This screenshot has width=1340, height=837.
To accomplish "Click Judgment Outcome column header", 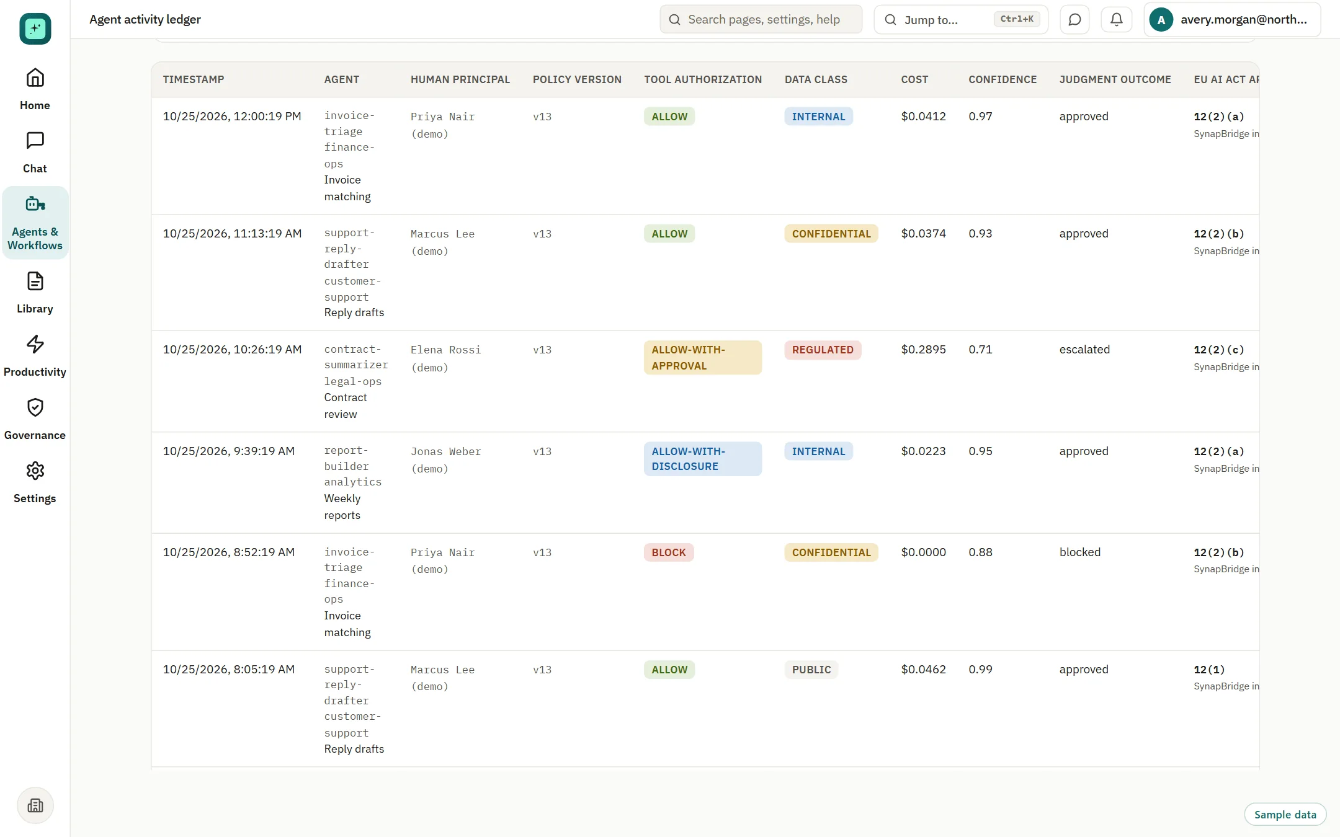I will (1115, 79).
